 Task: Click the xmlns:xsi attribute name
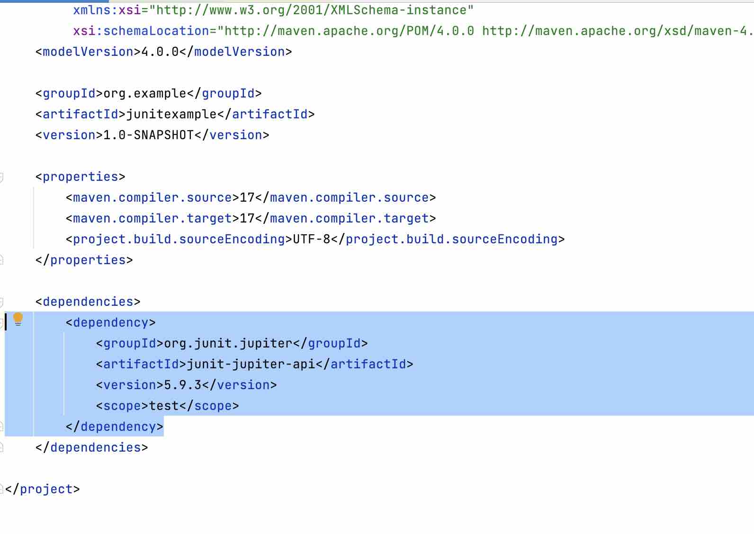coord(107,10)
